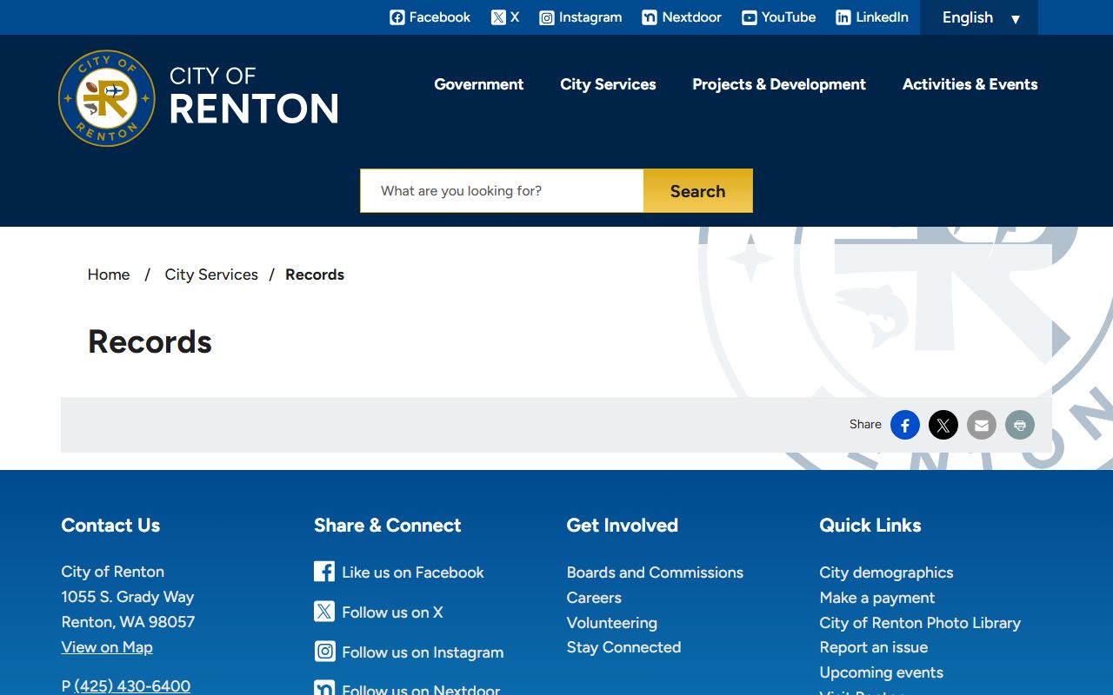Open Volunteering link
This screenshot has width=1113, height=695.
tap(612, 623)
